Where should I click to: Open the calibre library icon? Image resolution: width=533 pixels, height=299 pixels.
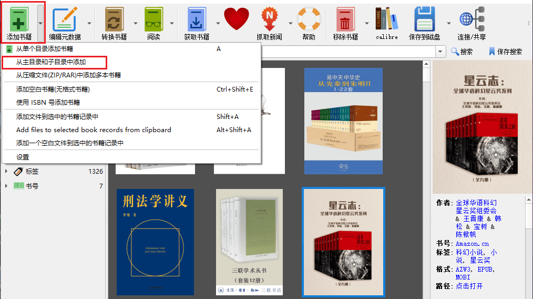(386, 19)
